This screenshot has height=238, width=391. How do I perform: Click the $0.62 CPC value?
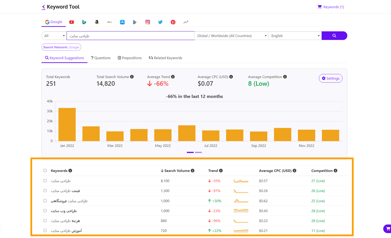pyautogui.click(x=263, y=201)
